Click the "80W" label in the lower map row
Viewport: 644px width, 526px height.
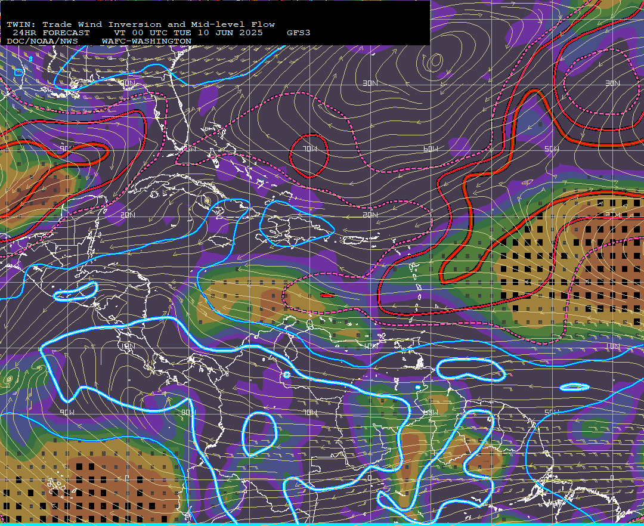pyautogui.click(x=188, y=412)
